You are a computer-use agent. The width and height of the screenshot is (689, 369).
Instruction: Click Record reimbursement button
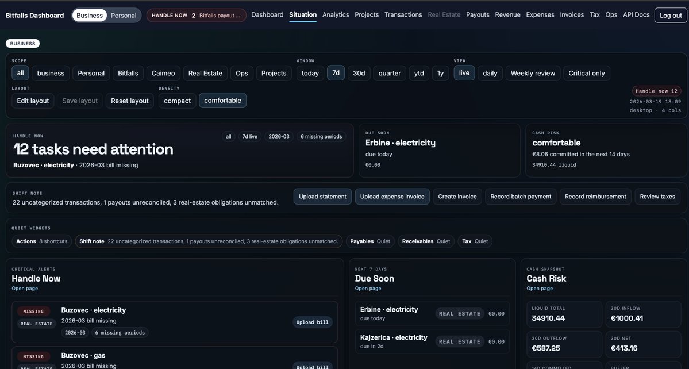595,197
